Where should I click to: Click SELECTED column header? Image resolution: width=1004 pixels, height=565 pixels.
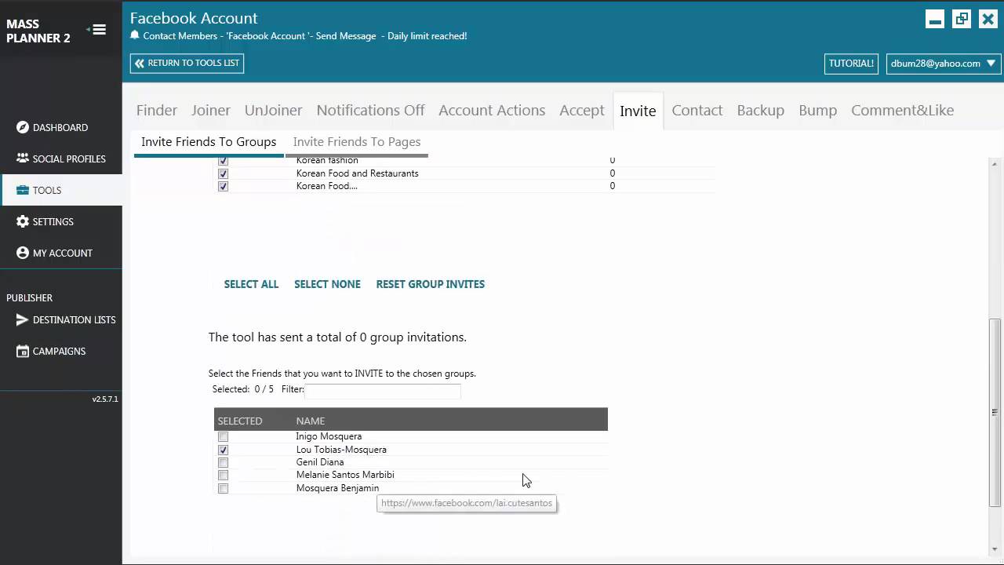240,421
